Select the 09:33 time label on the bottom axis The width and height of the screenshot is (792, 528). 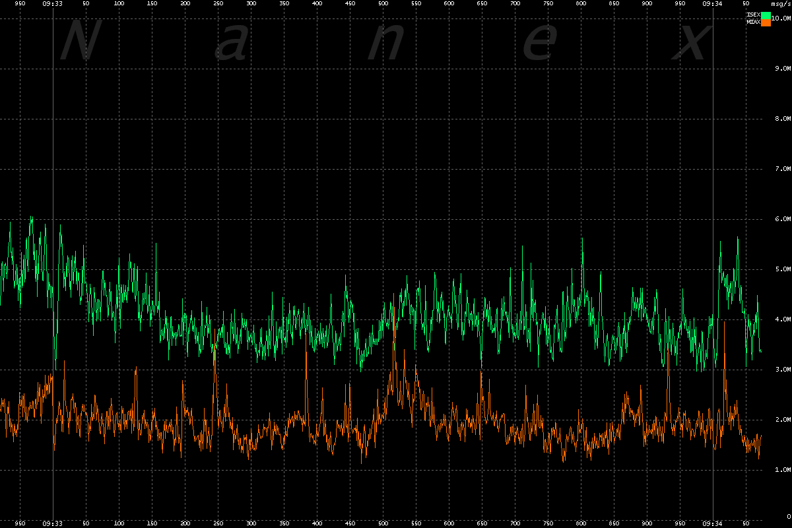52,523
